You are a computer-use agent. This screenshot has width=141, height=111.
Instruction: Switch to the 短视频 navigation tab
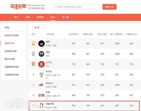40,17
